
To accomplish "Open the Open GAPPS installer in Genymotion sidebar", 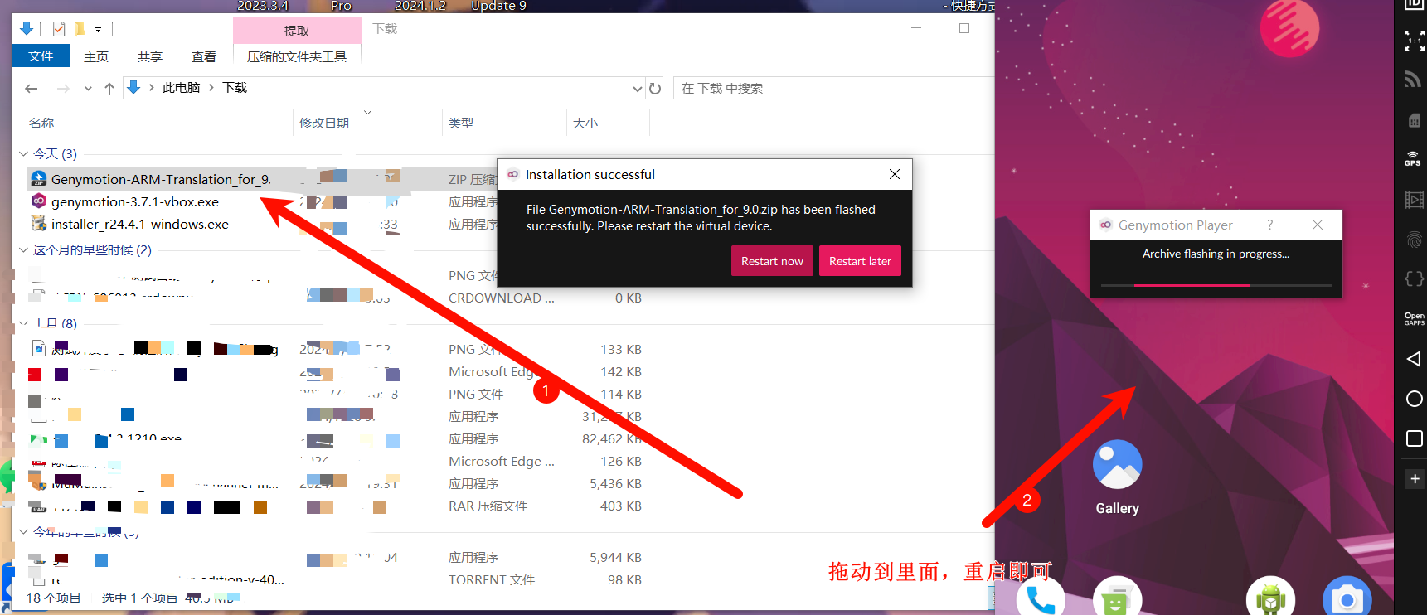I will 1414,319.
